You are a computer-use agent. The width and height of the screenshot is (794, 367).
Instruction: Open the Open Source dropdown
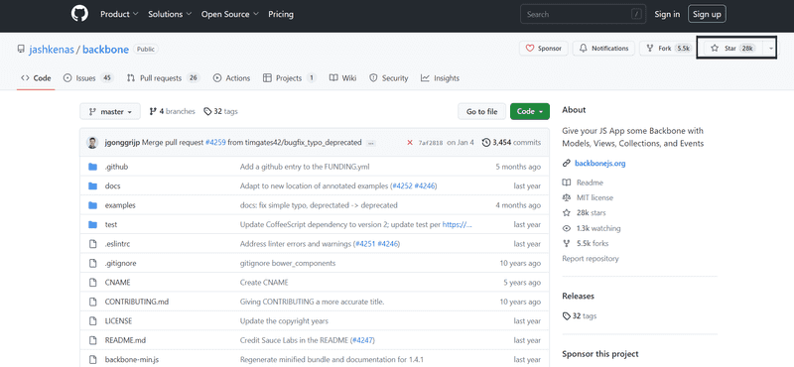(230, 14)
